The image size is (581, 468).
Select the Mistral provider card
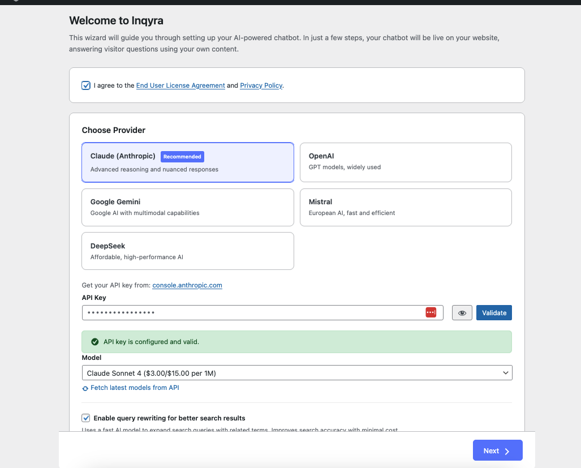coord(406,207)
